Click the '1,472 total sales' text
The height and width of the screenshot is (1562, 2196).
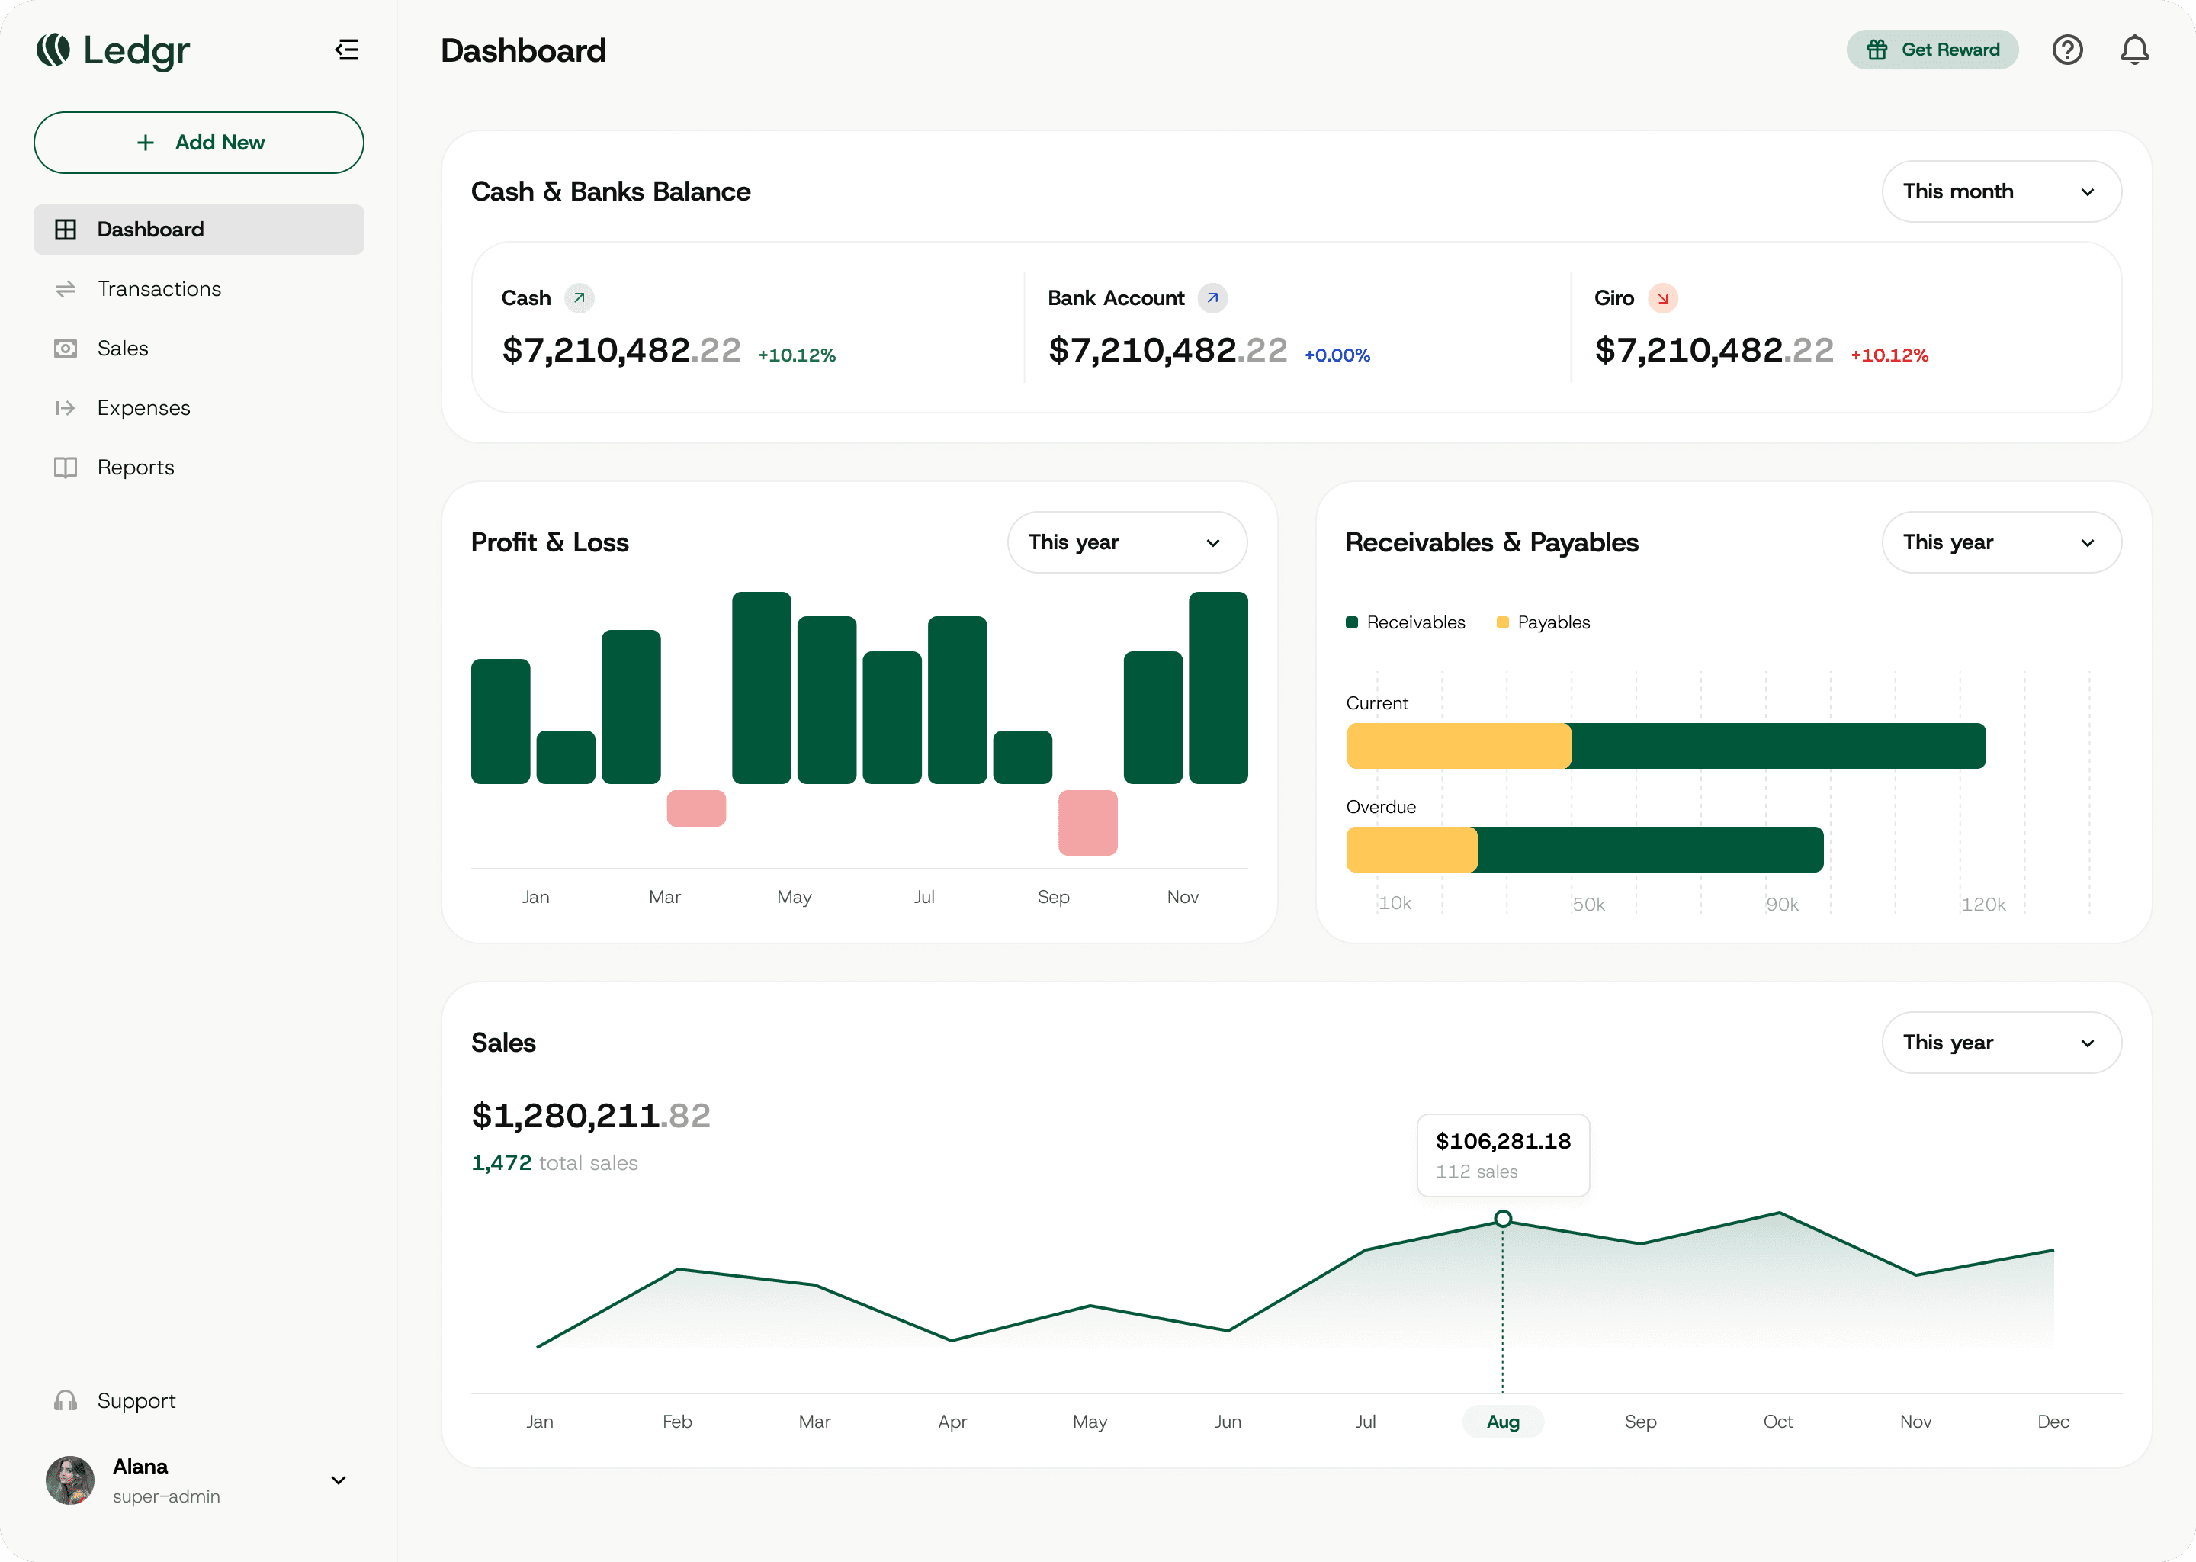tap(555, 1163)
